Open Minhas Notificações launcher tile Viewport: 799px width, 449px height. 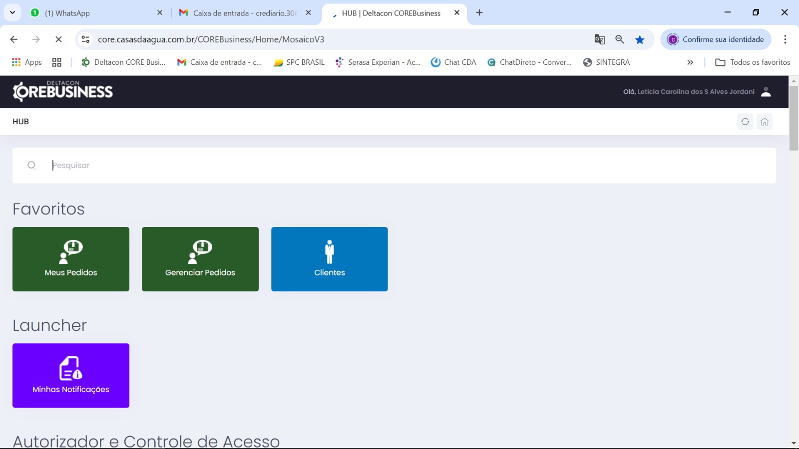point(71,376)
